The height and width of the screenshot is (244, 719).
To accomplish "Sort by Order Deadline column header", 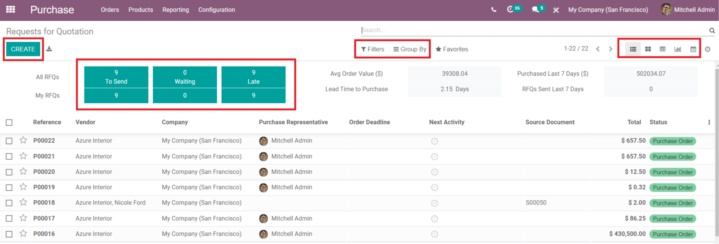I will coord(369,122).
